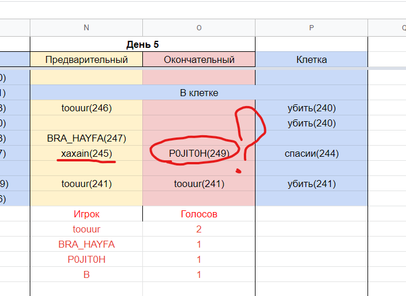The image size is (406, 296).
Task: Select the cell containing toouur(246)
Action: [x=86, y=108]
